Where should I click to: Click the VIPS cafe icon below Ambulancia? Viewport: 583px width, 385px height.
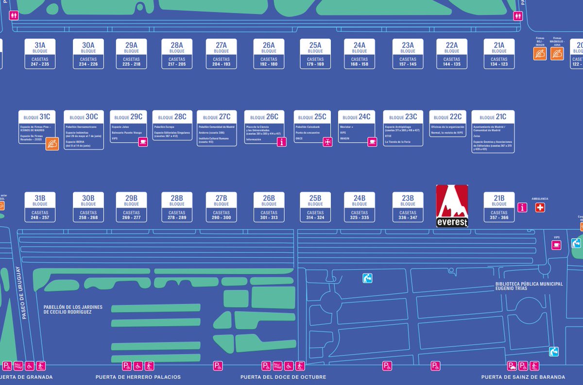[556, 245]
